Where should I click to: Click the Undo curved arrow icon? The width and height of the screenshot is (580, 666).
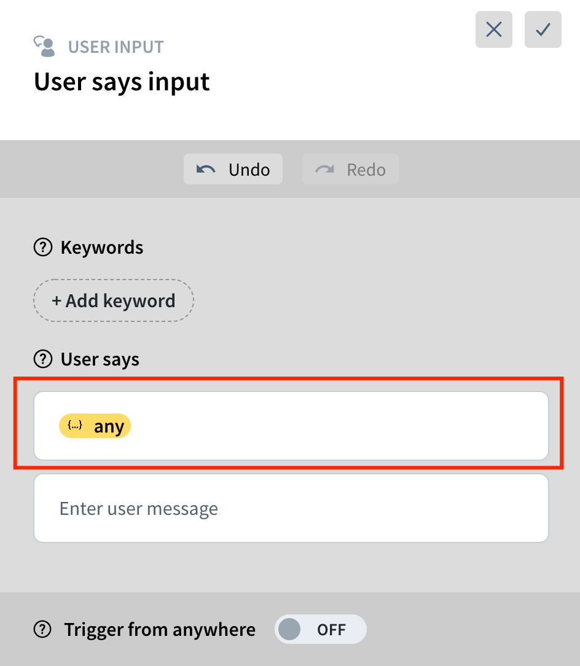point(206,170)
